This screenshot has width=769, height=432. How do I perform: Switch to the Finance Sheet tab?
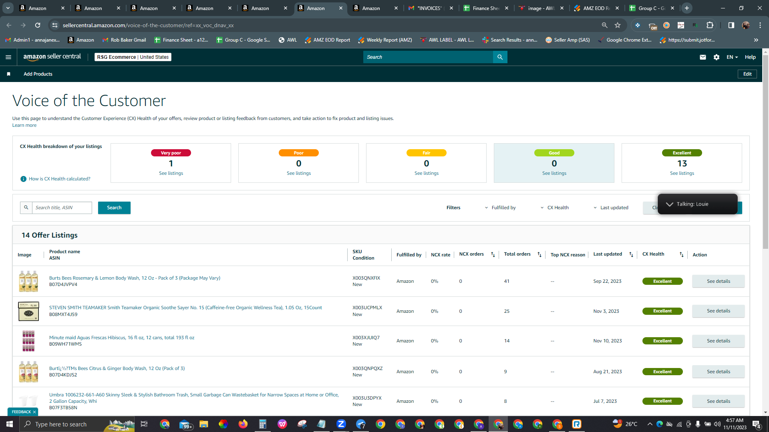(486, 8)
